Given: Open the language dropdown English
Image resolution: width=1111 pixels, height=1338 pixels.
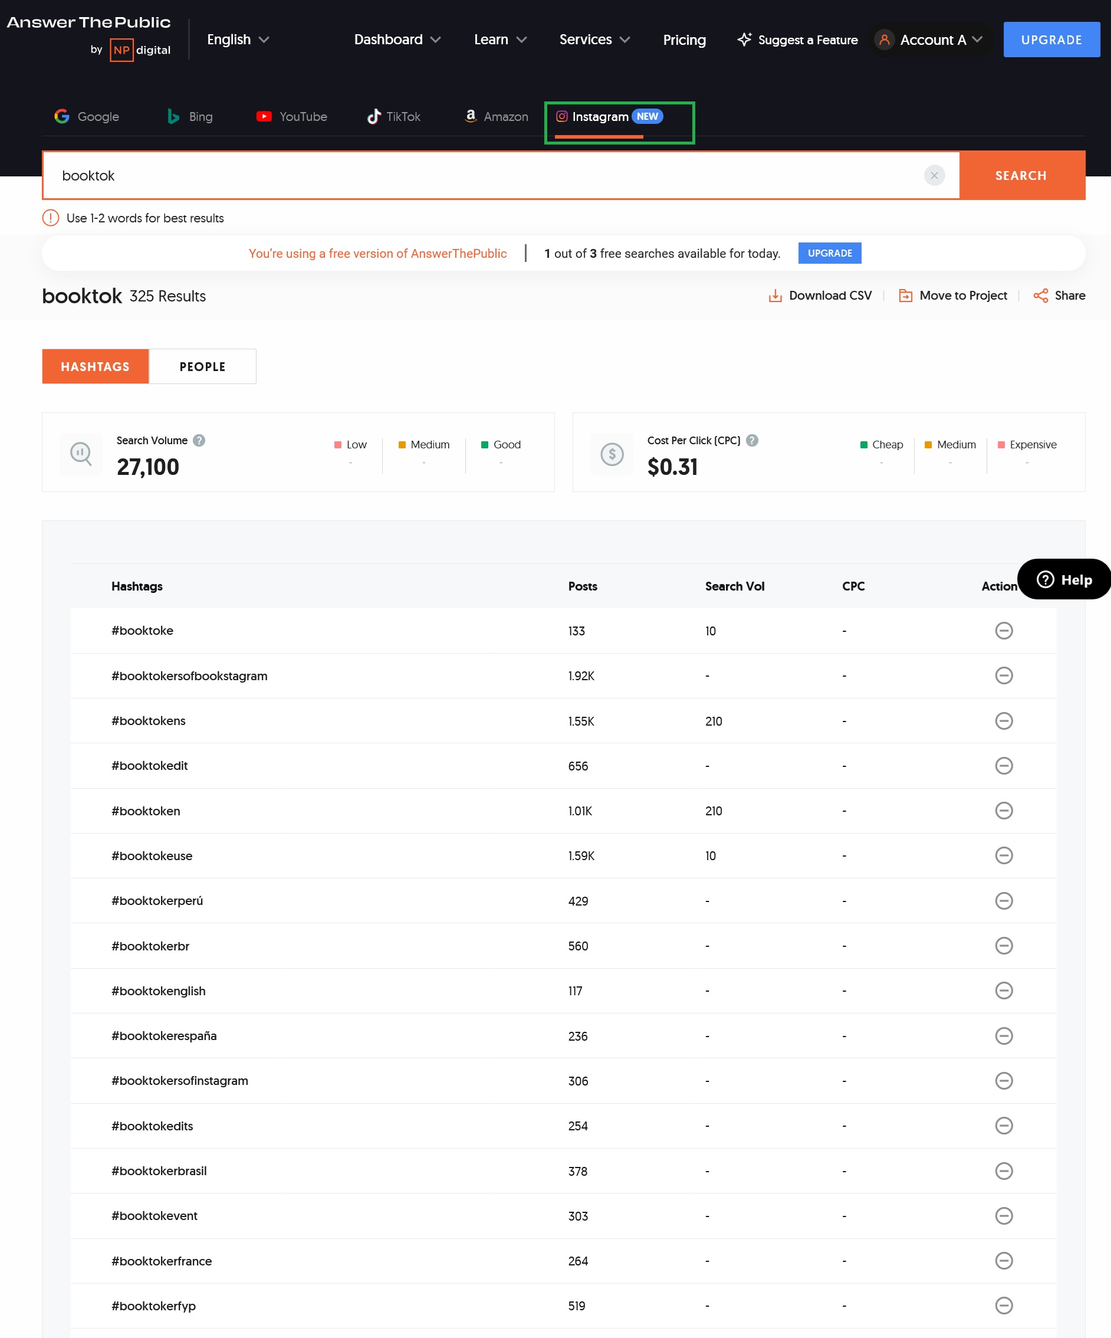Looking at the screenshot, I should [238, 40].
